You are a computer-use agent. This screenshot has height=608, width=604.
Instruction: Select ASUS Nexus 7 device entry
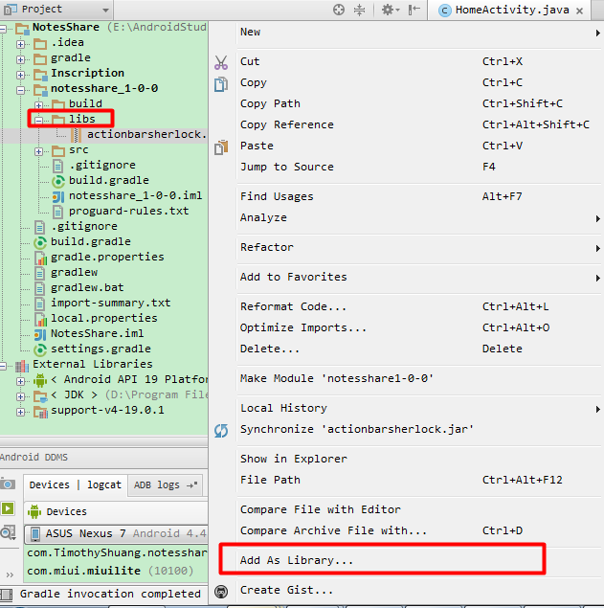pyautogui.click(x=117, y=534)
